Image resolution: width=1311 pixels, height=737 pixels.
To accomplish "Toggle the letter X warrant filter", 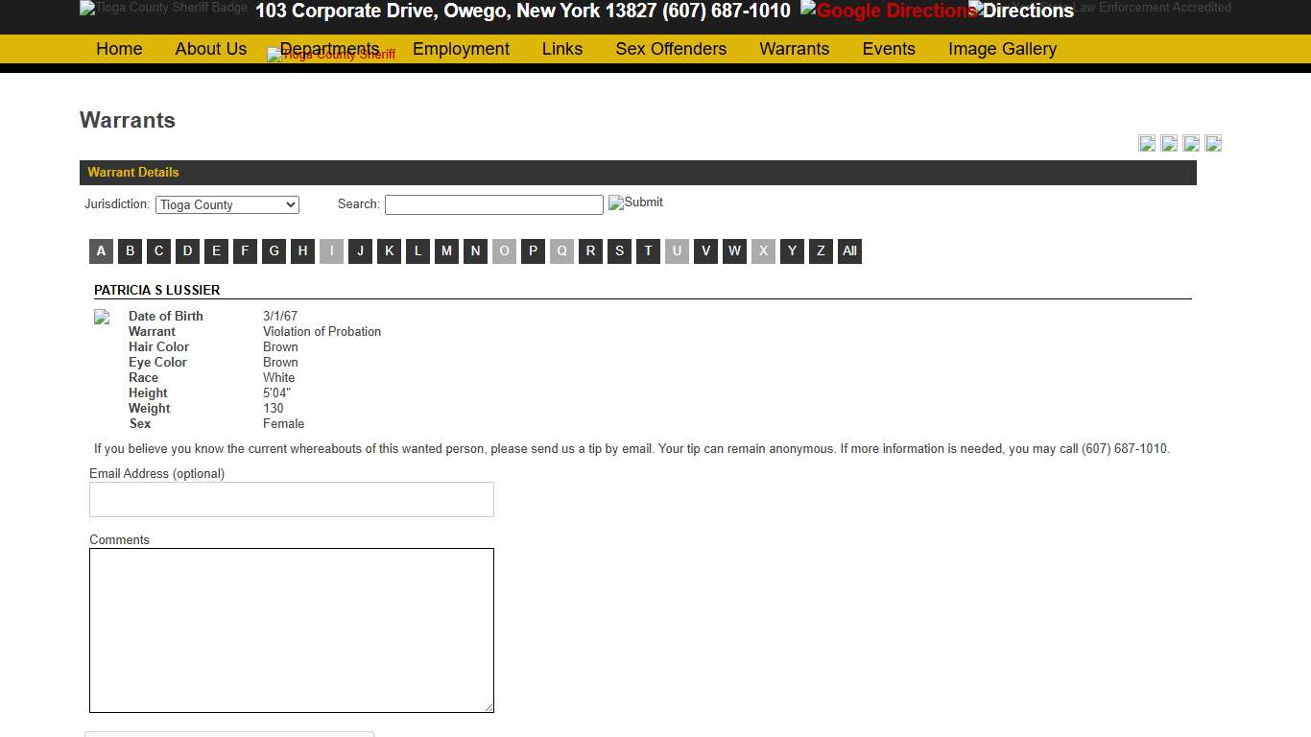I will click(x=763, y=250).
